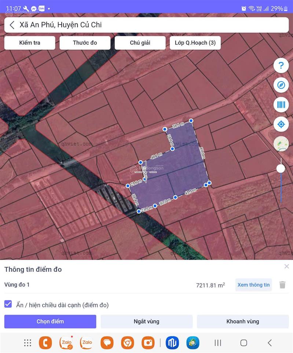Close the Thông tin điểm đo panel

[286, 266]
